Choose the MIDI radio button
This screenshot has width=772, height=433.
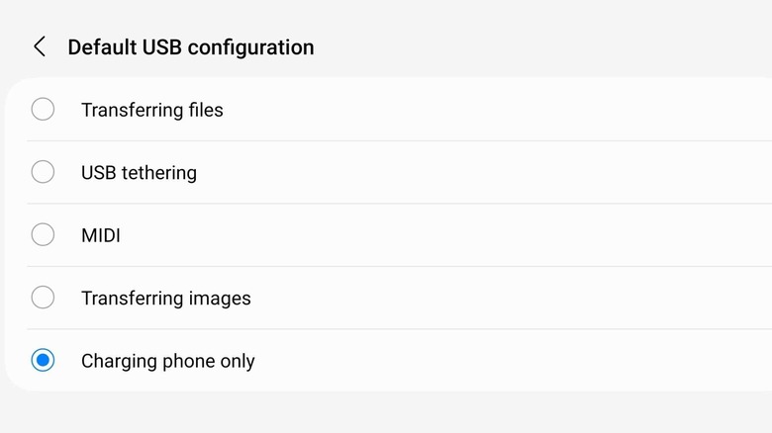(43, 235)
